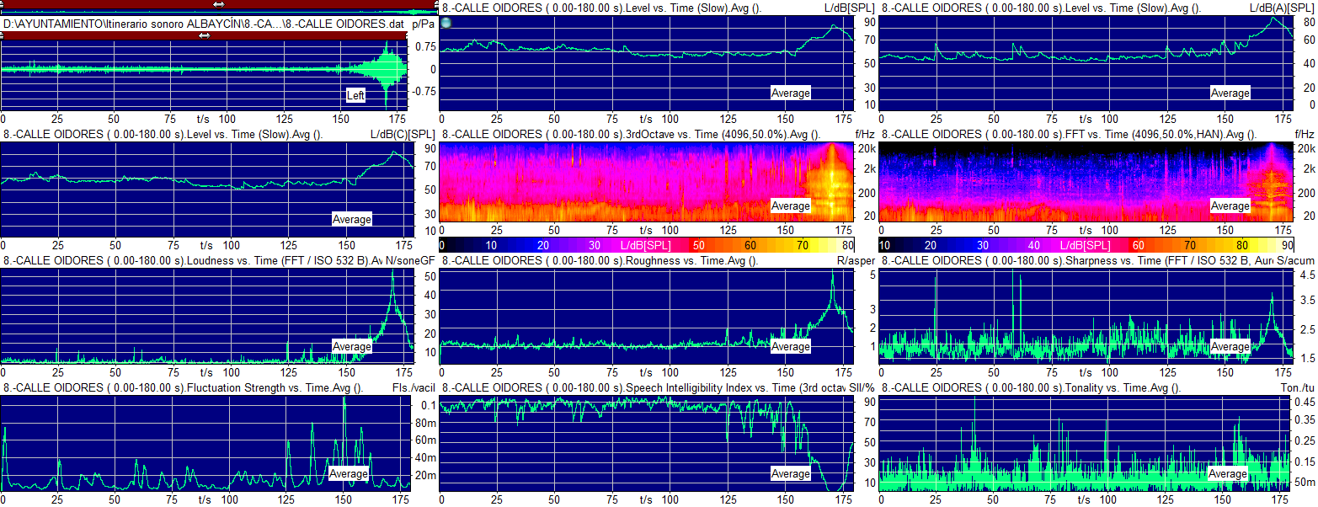Select the Average label in the Roughness plot

click(791, 346)
